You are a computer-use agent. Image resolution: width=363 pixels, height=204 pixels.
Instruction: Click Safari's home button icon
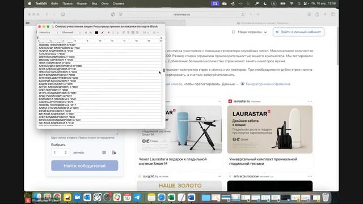tap(63, 14)
